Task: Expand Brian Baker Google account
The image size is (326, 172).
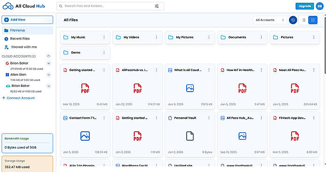Action: click(49, 63)
